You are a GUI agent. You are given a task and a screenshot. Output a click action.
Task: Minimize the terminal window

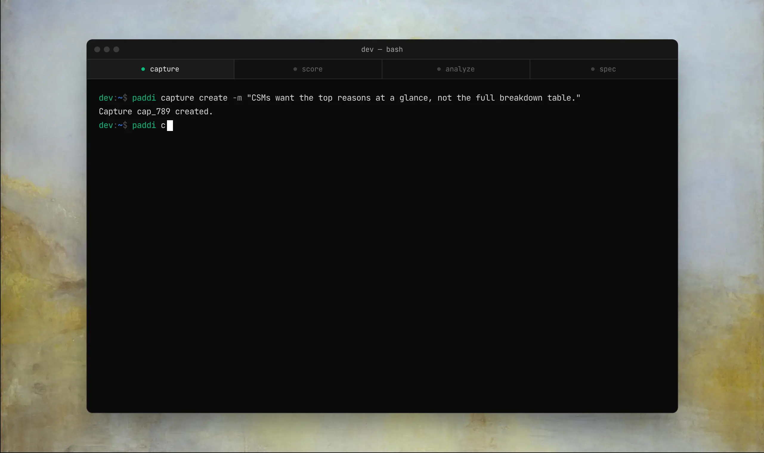[107, 49]
